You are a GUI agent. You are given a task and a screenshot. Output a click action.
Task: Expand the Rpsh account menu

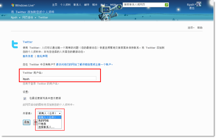tap(191, 5)
